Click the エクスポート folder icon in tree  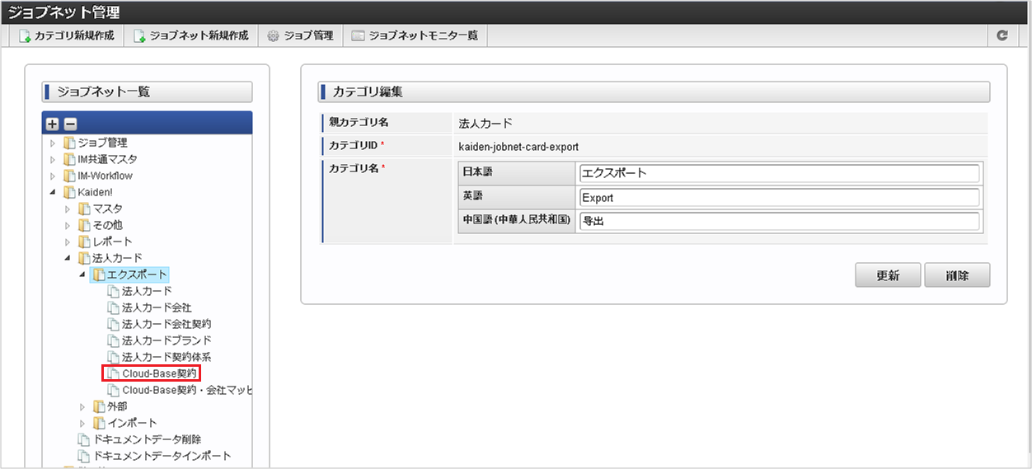point(98,274)
